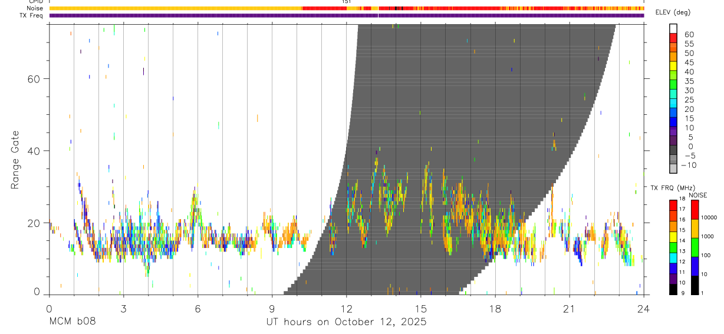Screen dimensions: 724x334
Task: Click the TX Freq row label
Action: 31,15
